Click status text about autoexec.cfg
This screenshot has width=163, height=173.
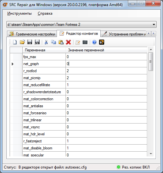pos(52,167)
